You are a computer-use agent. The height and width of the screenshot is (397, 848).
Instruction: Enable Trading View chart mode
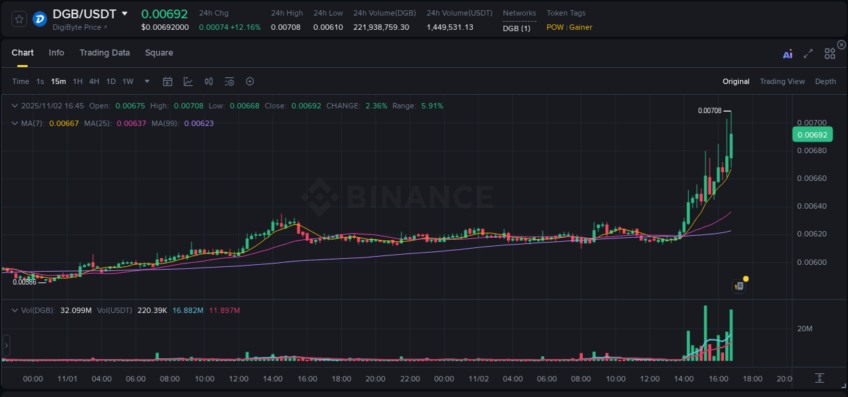782,81
